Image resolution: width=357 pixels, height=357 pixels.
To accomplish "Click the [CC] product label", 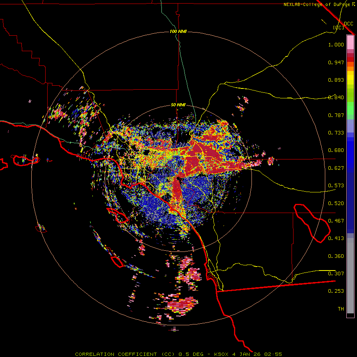I will pos(339,27).
